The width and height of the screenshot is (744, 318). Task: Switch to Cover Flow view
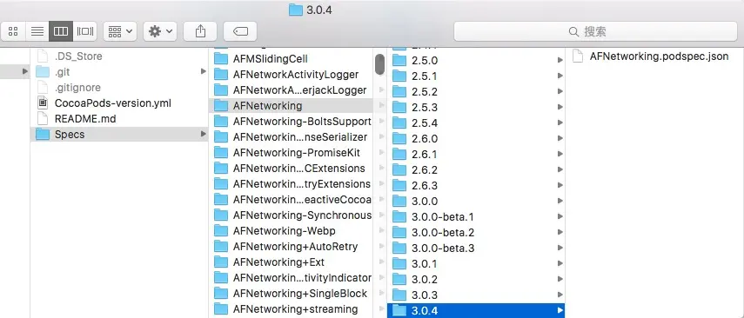pos(85,31)
